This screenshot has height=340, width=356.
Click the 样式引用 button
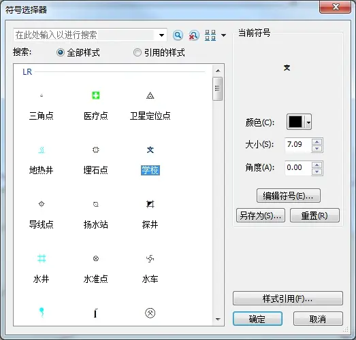point(288,299)
